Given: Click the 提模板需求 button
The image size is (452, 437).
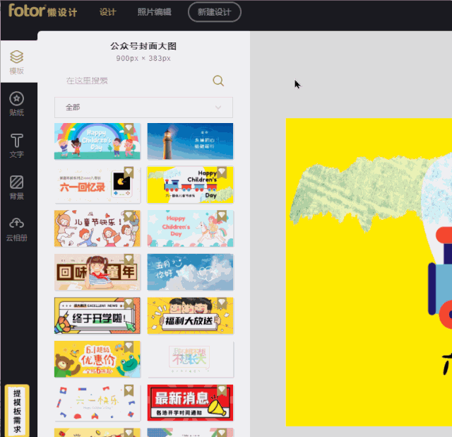Looking at the screenshot, I should [17, 410].
